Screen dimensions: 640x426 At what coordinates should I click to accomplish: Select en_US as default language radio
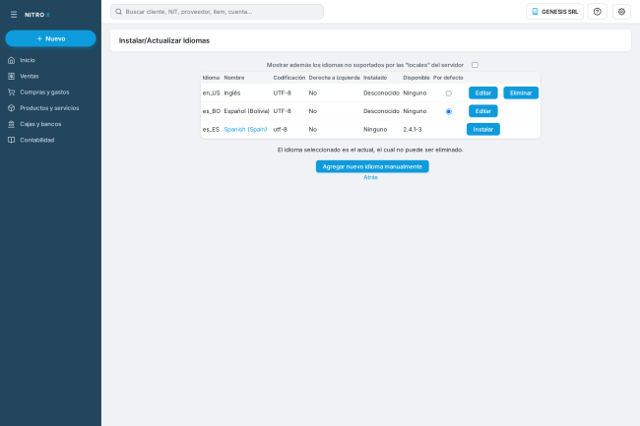(449, 93)
